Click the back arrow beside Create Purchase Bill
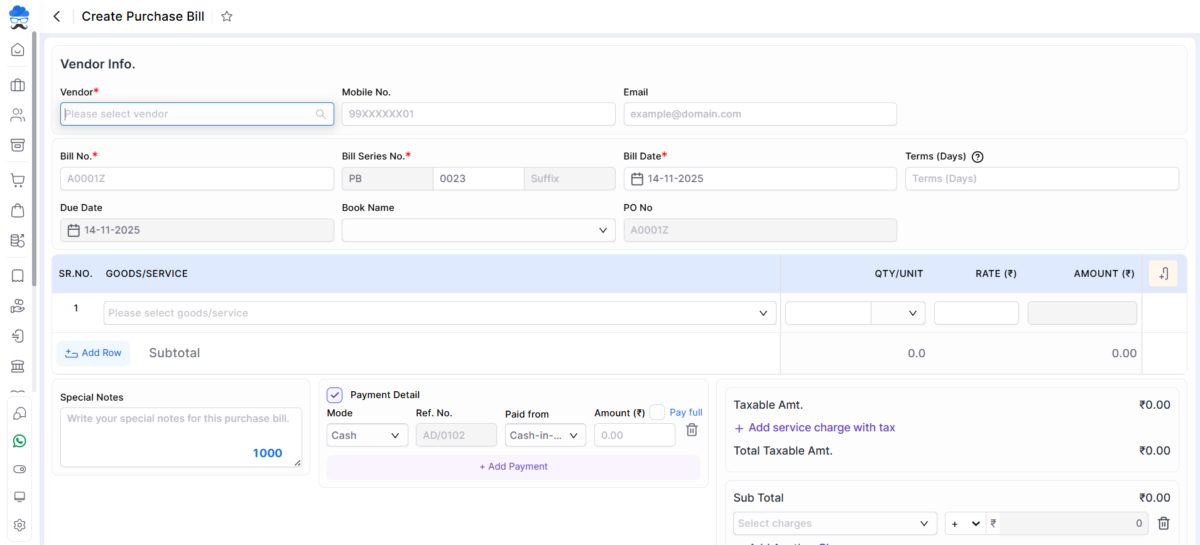The width and height of the screenshot is (1200, 545). (x=57, y=16)
